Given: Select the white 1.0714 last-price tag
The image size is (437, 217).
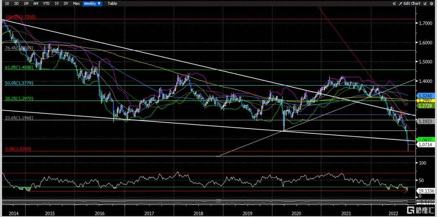Looking at the screenshot, I should coord(425,144).
